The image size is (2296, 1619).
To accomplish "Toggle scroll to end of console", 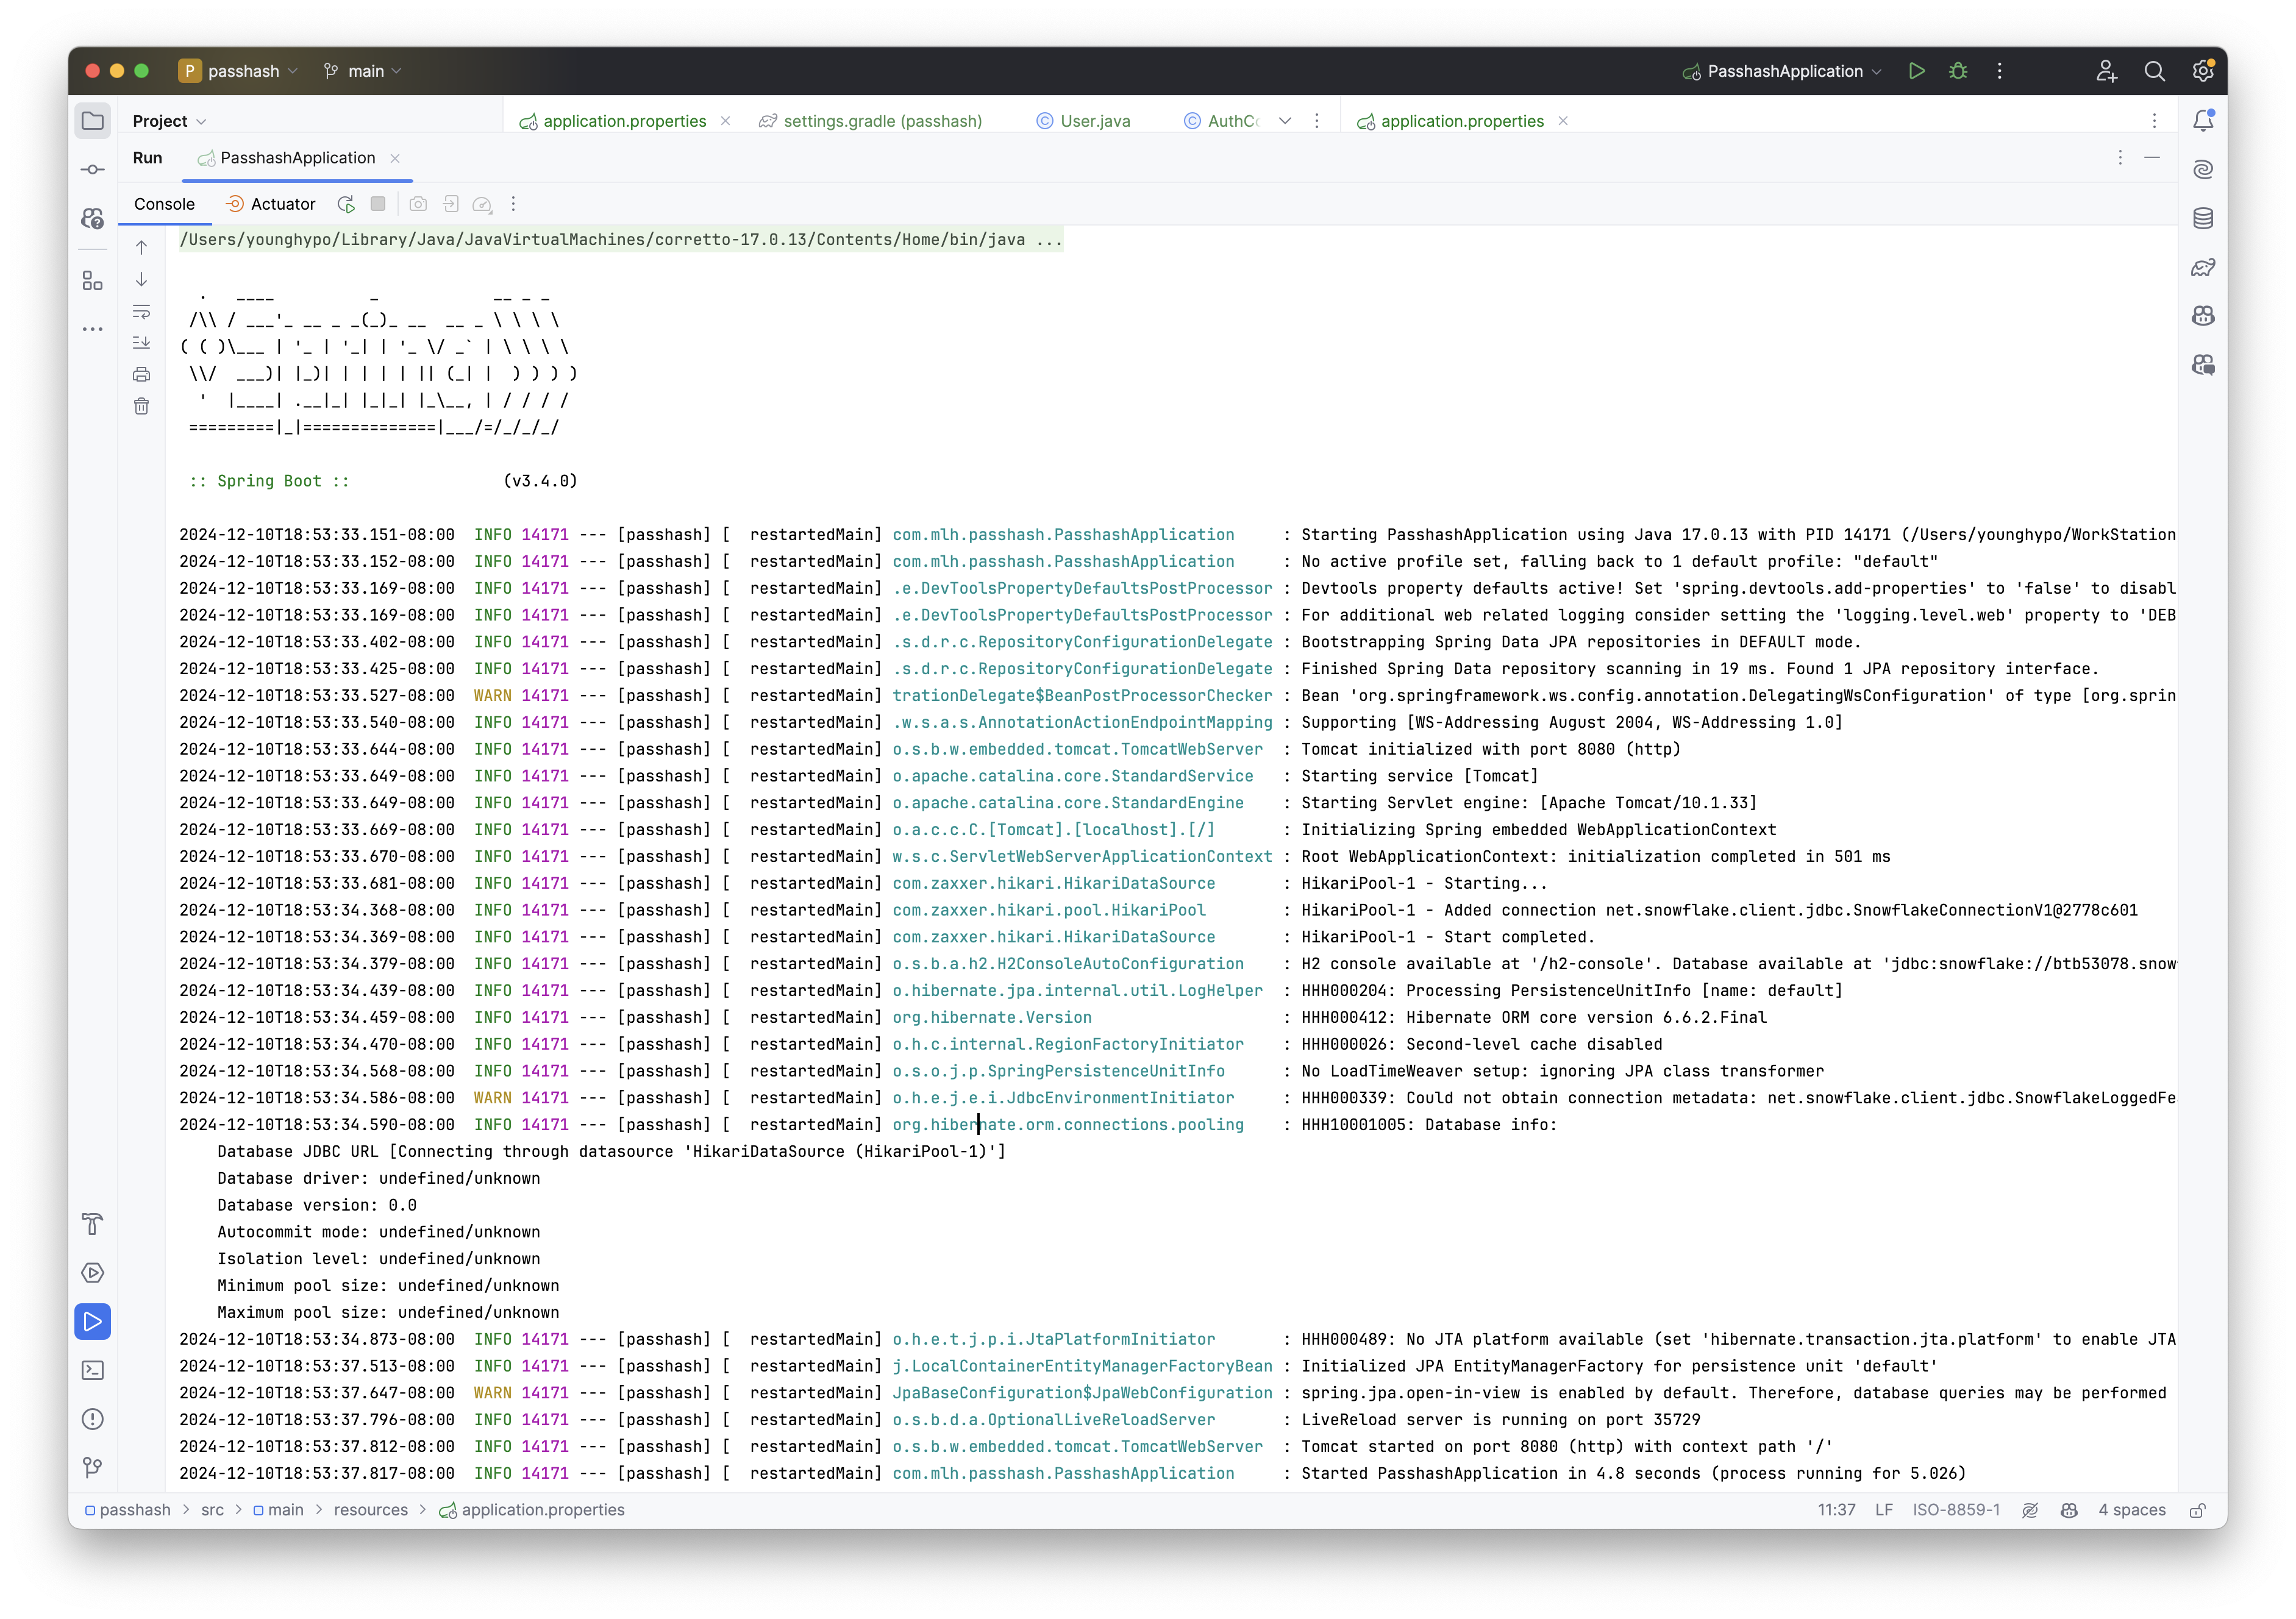I will click(x=141, y=343).
